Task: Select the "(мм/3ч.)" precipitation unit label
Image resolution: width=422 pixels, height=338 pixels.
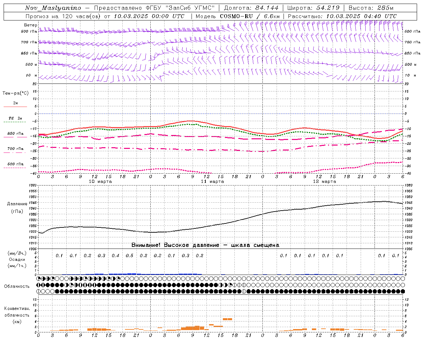Action: pyautogui.click(x=17, y=253)
